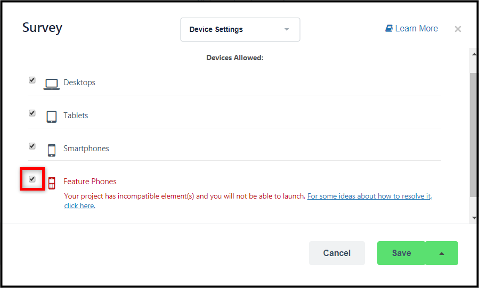This screenshot has width=479, height=288.
Task: Click the Desktops label
Action: [79, 83]
